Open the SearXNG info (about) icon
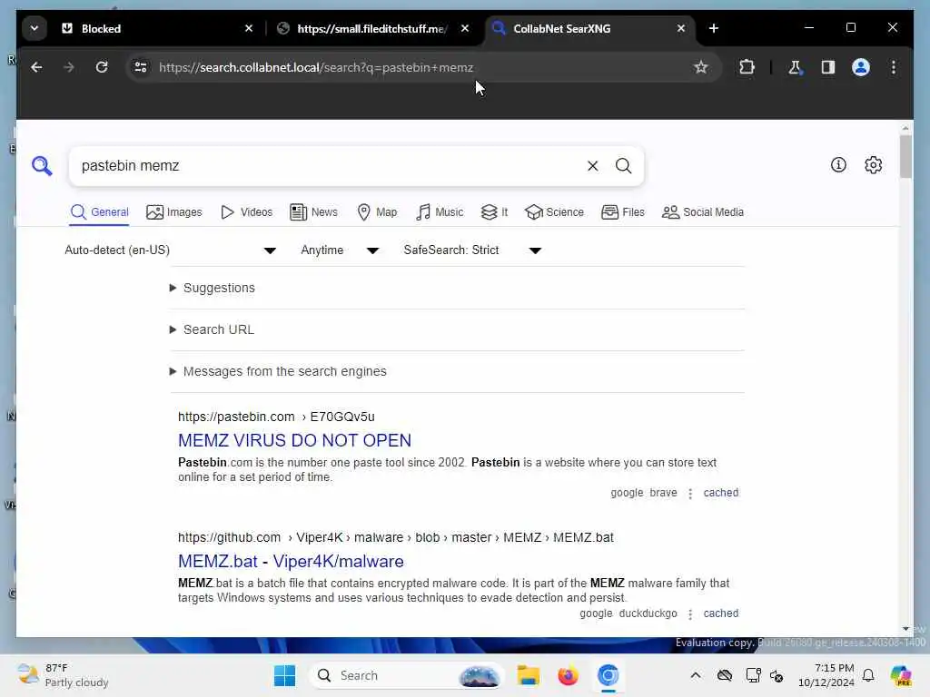 838,165
